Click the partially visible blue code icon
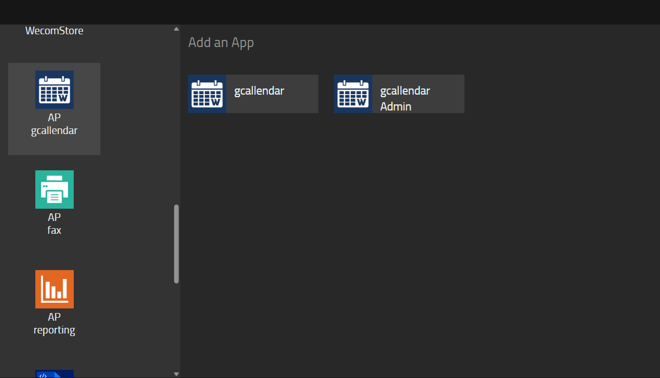 (54, 373)
